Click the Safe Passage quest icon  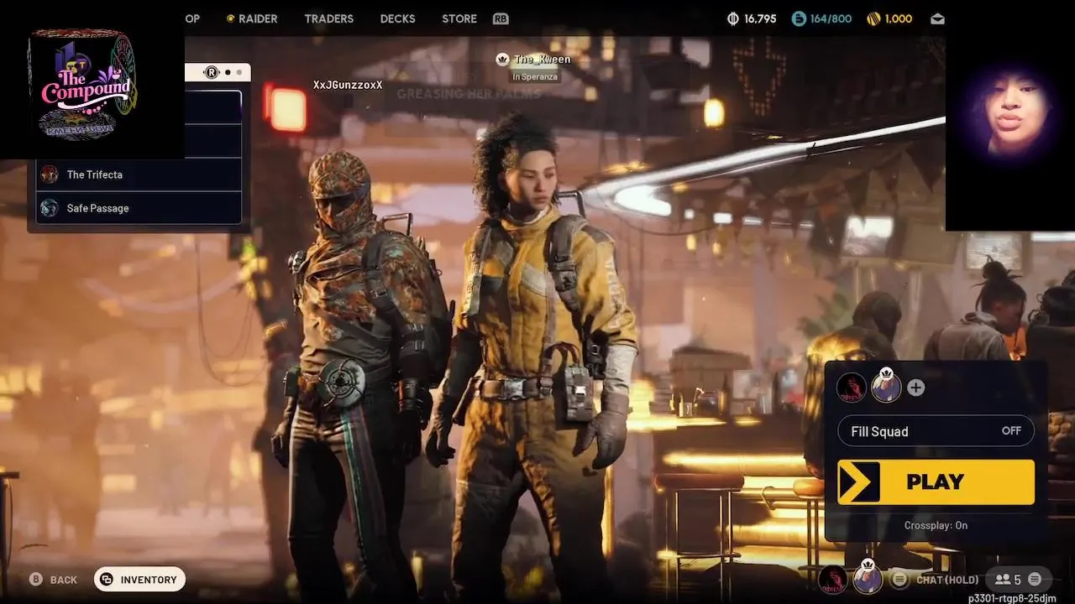(50, 208)
